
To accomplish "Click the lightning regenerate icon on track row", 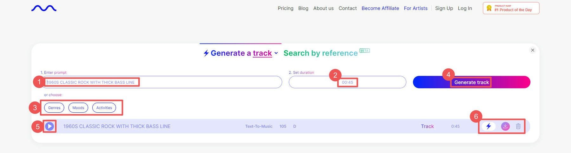I will click(489, 126).
